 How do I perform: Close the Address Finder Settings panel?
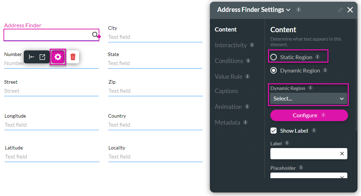point(350,10)
